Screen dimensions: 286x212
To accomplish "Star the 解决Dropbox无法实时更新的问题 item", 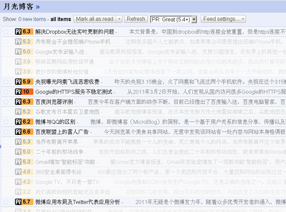I will [6, 31].
